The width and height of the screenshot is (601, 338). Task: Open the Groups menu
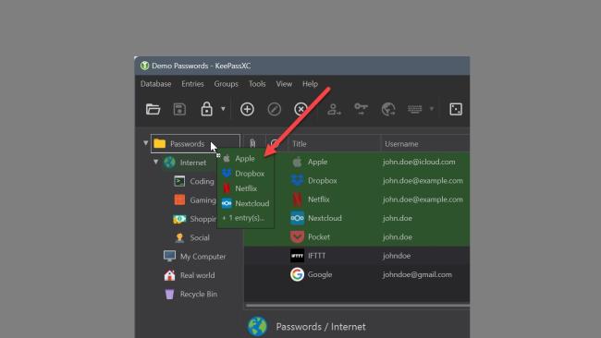(x=227, y=84)
